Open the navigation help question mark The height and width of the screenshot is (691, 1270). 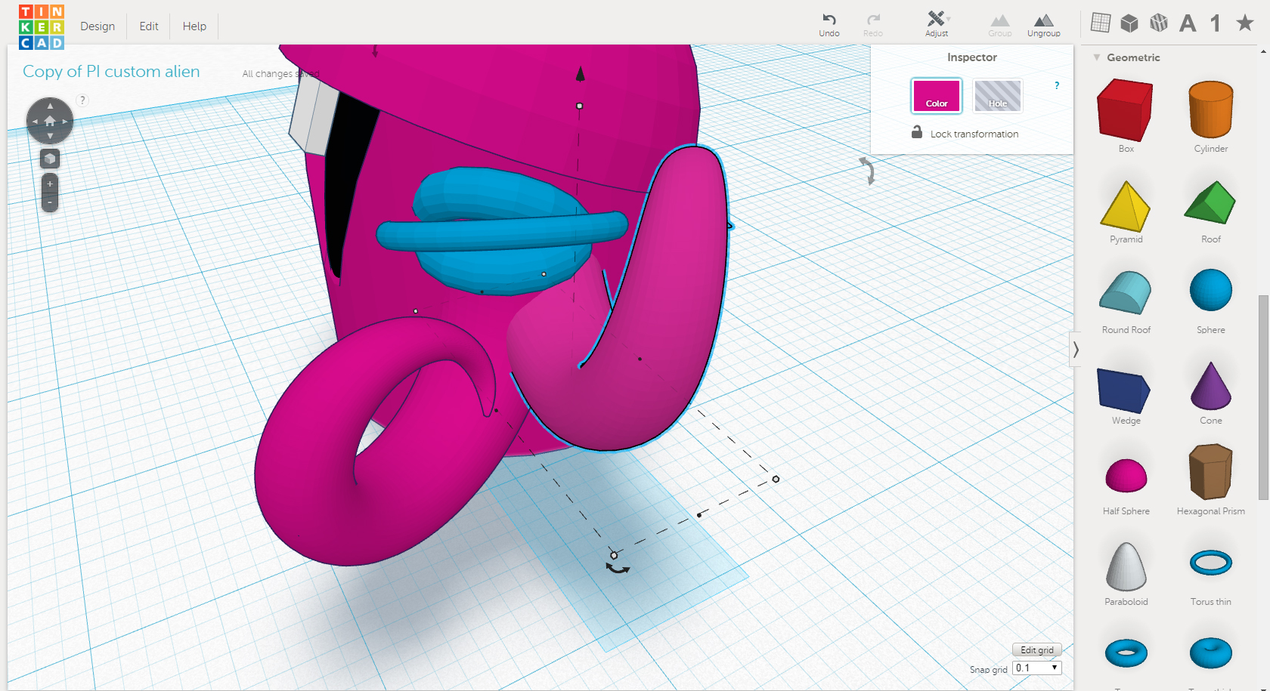(82, 100)
